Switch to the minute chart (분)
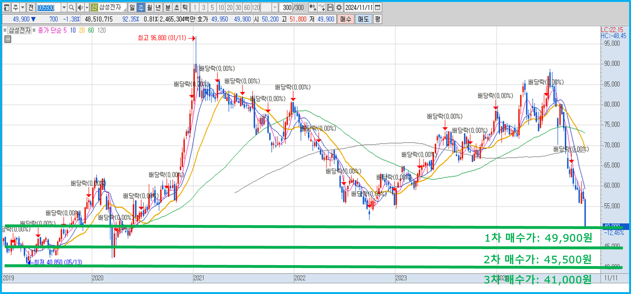This screenshot has width=631, height=294. 168,7
